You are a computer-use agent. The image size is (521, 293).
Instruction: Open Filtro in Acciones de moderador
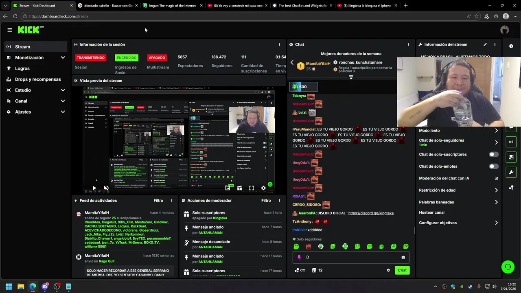pyautogui.click(x=266, y=201)
